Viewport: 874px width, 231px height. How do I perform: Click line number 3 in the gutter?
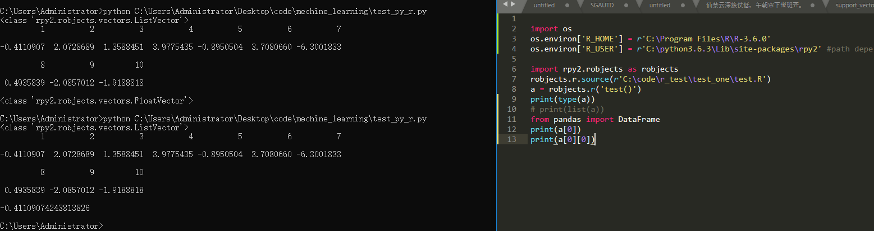tap(514, 39)
